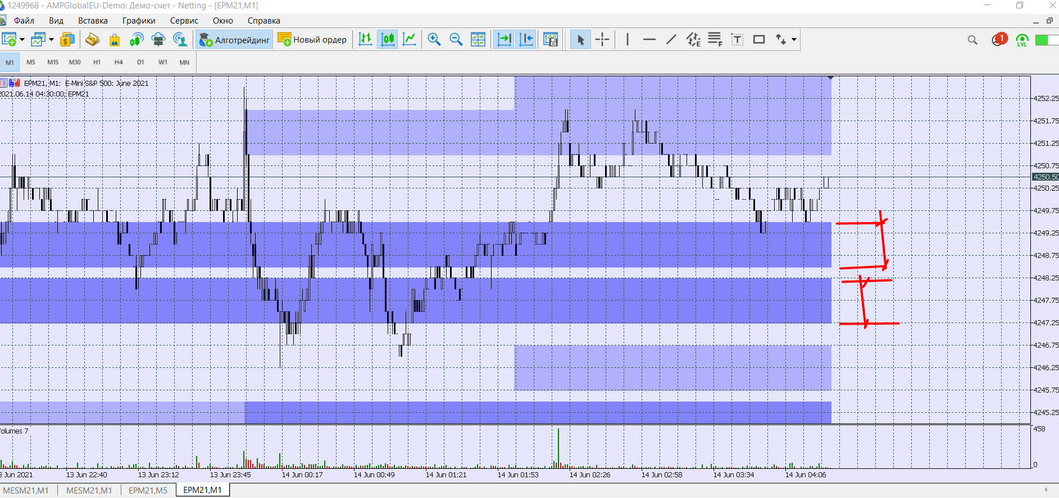Click the up-down arrows objects icon
Image resolution: width=1059 pixels, height=498 pixels.
(781, 39)
